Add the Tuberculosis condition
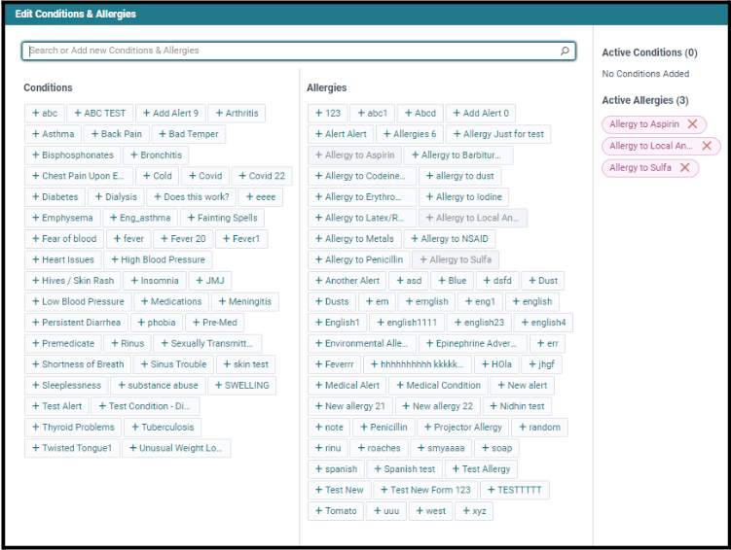The width and height of the screenshot is (731, 550). coord(163,428)
